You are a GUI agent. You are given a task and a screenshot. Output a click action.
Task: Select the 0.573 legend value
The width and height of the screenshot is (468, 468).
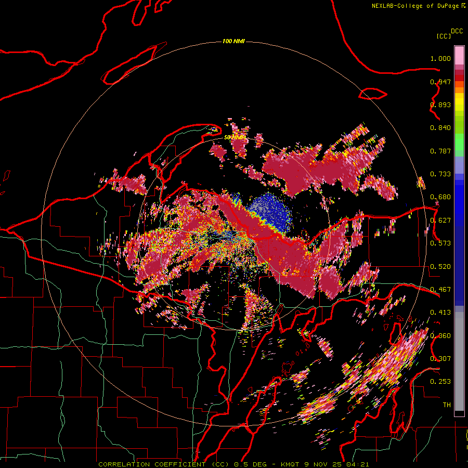click(440, 243)
